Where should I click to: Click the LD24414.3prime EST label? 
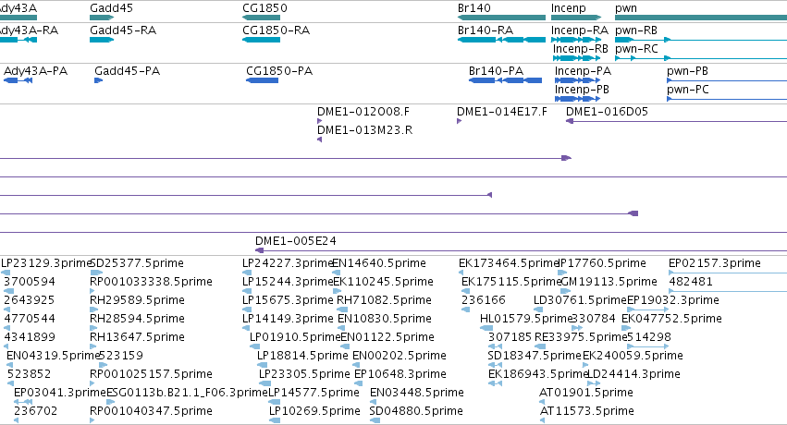[633, 374]
